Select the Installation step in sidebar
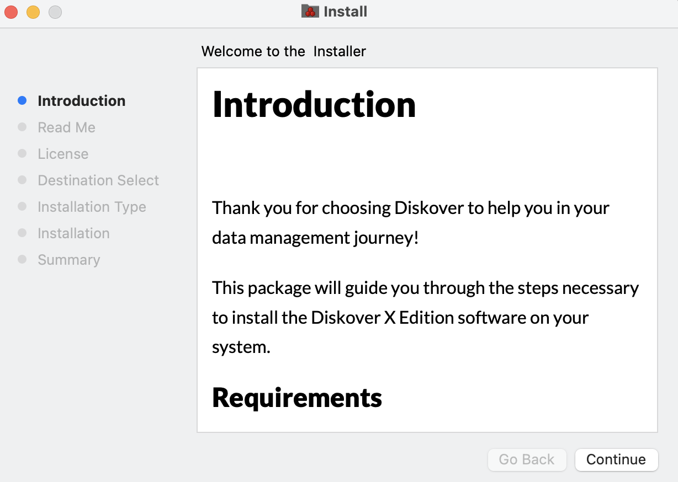678x482 pixels. pyautogui.click(x=73, y=233)
